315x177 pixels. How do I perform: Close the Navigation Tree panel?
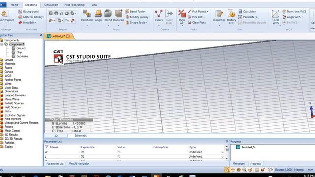click(41, 35)
